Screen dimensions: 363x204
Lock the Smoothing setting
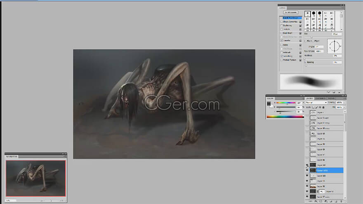(300, 56)
